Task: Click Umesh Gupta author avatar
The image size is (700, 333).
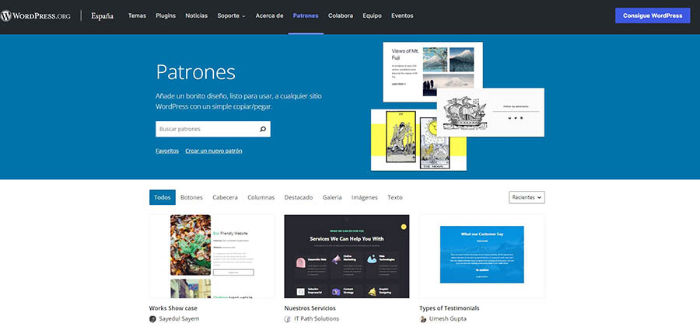Action: pyautogui.click(x=423, y=319)
